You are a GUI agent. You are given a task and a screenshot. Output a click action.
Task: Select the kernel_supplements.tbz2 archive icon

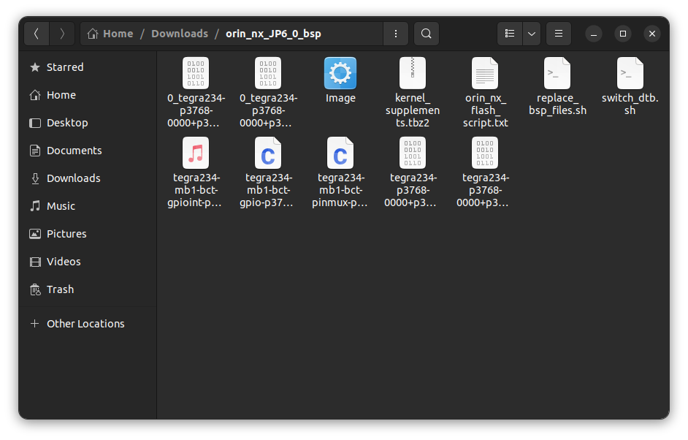pos(413,73)
